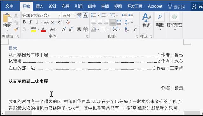Click Decrease Indent icon

[124, 15]
